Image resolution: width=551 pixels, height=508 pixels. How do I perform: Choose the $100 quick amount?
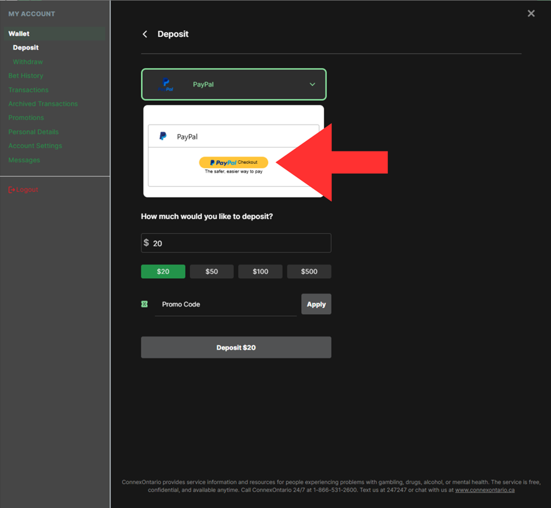pos(261,272)
